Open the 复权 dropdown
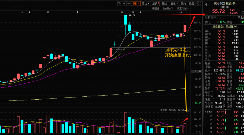Viewport: 244px width, 135px height. click(136, 4)
